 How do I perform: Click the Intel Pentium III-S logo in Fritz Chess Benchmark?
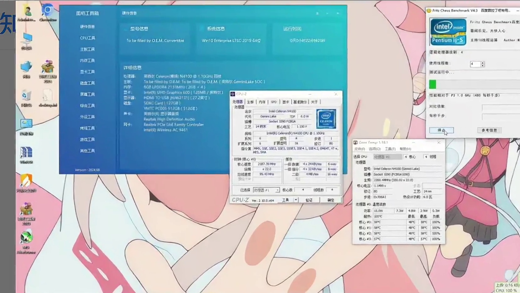[x=448, y=31]
